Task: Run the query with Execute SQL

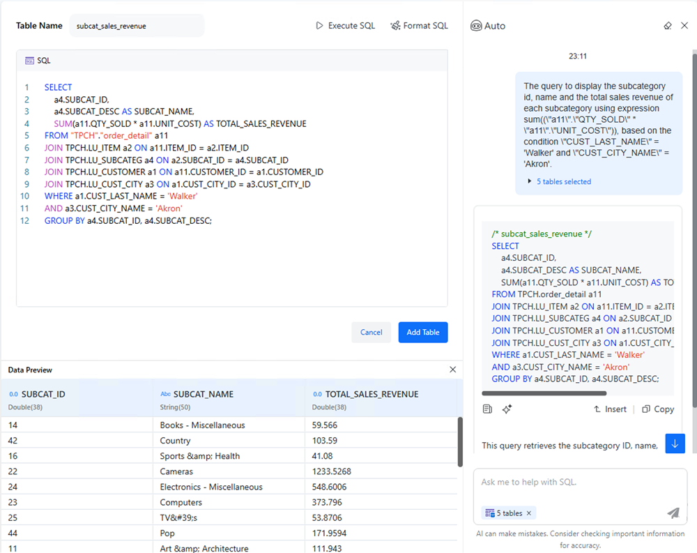Action: 345,26
